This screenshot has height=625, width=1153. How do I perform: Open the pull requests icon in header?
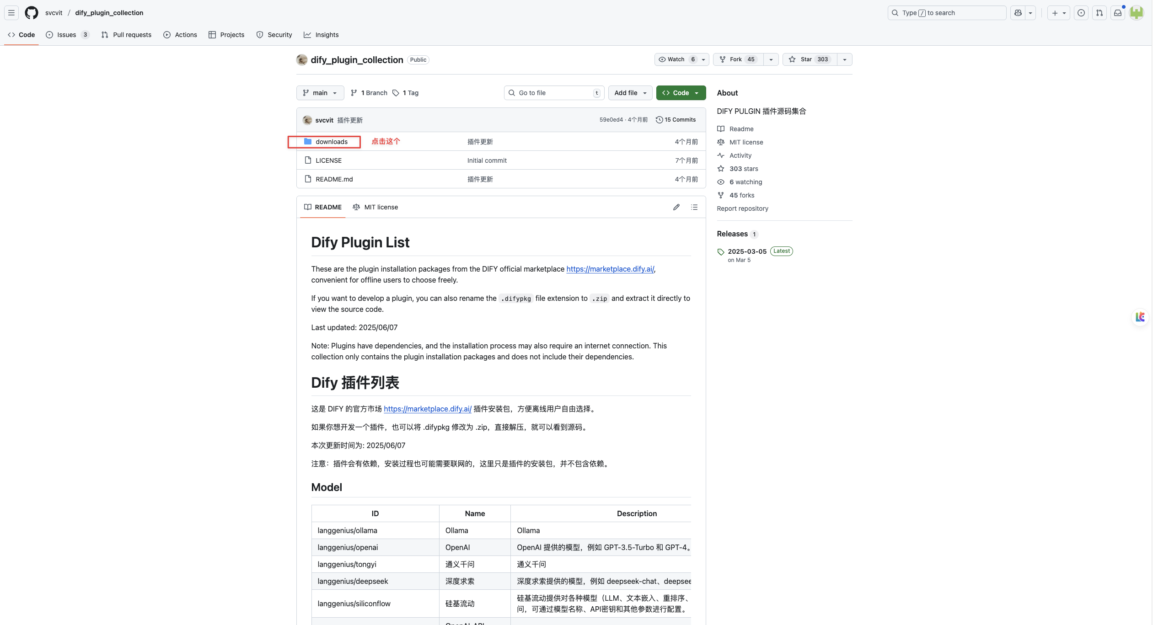(x=1099, y=13)
